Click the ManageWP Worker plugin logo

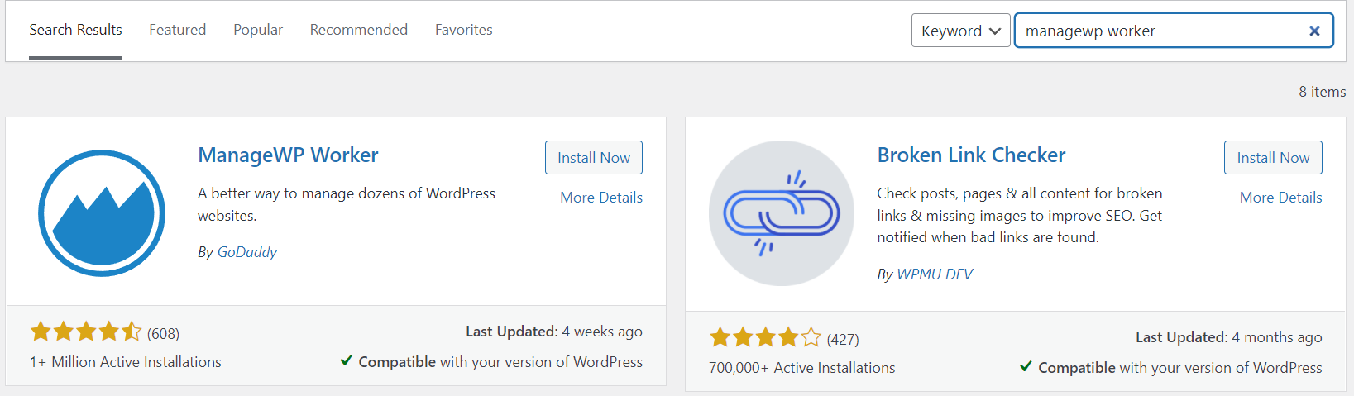pos(102,213)
